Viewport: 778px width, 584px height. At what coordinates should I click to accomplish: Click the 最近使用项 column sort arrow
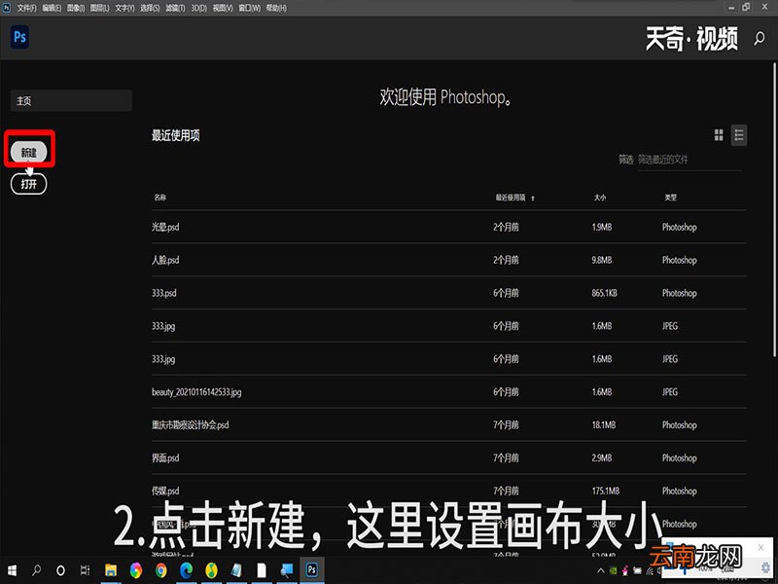coord(533,199)
